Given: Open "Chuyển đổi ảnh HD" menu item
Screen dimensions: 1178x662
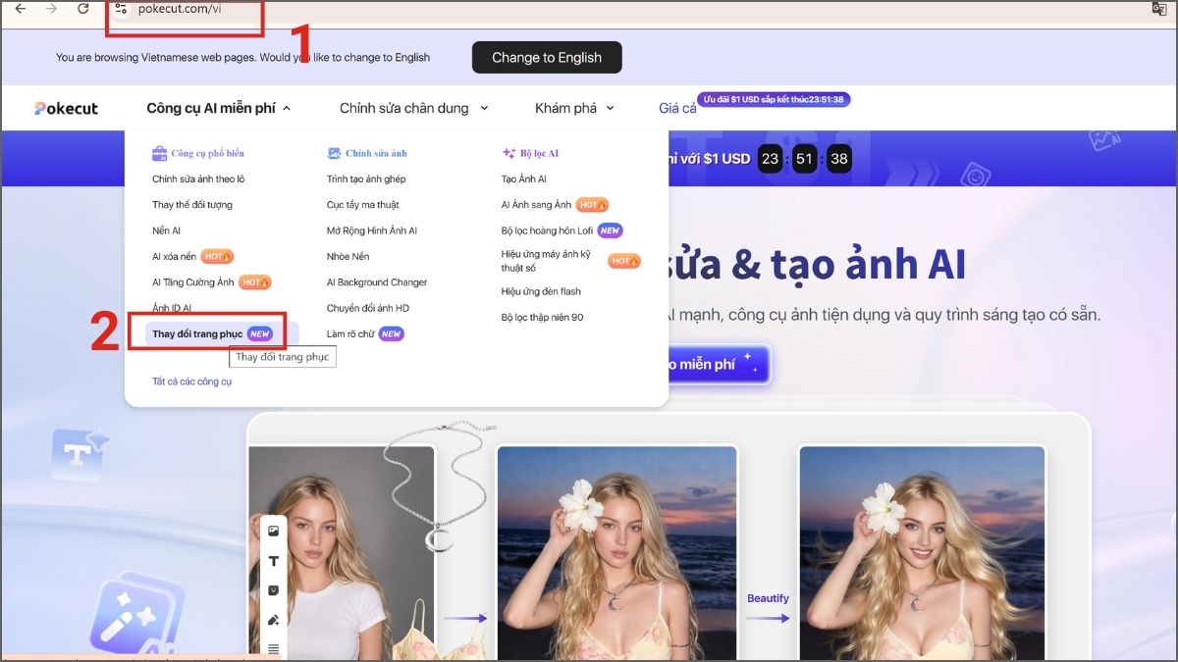Looking at the screenshot, I should pos(368,308).
